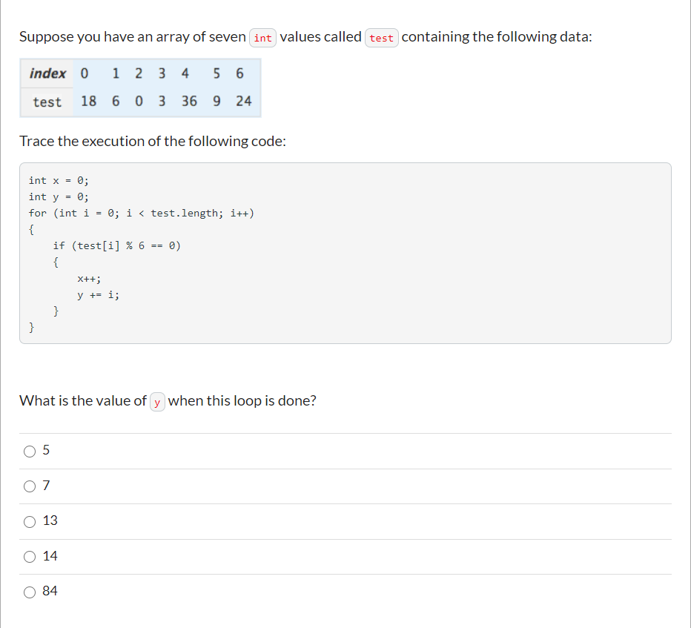Click the if statement line checking modulo 6
This screenshot has height=628, width=691.
(119, 245)
